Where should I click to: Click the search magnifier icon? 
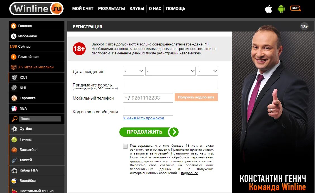click(15, 119)
